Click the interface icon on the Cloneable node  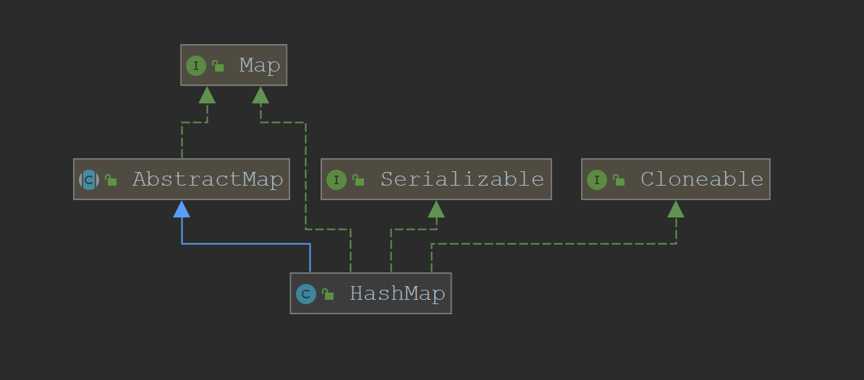(597, 180)
